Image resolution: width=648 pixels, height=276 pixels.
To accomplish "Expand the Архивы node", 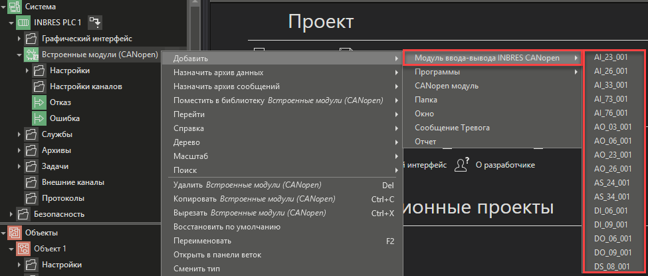I will click(x=19, y=150).
